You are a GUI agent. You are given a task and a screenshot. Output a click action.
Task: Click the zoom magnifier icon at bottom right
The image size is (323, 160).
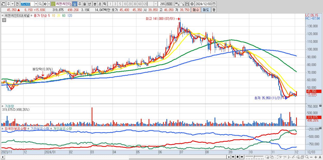(x=307, y=157)
